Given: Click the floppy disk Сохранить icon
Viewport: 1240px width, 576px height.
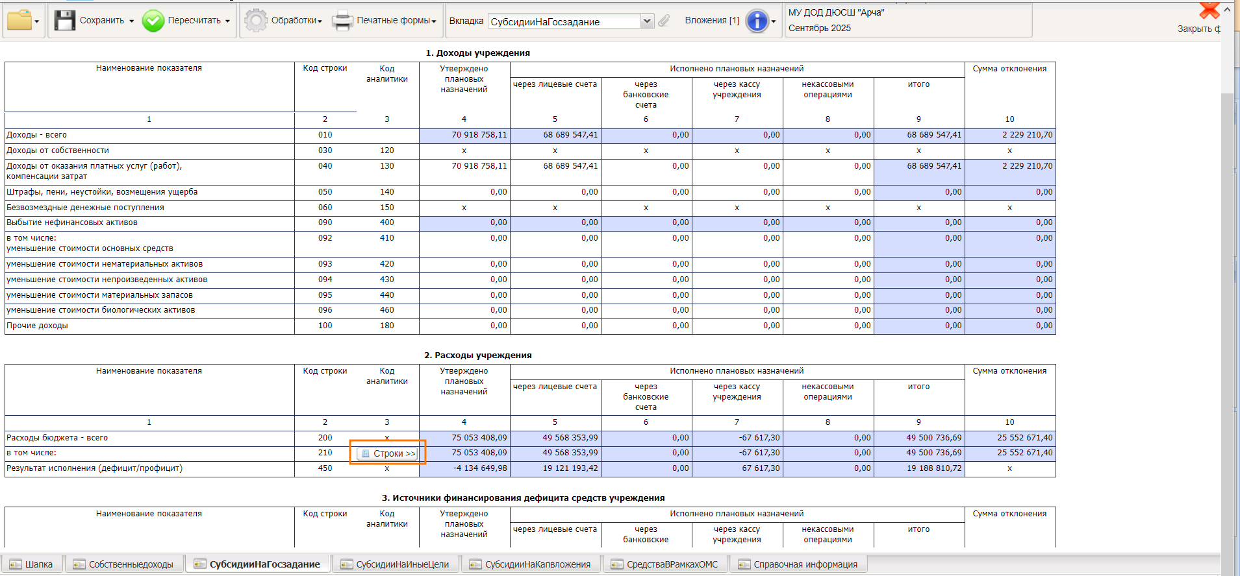Looking at the screenshot, I should coord(65,21).
